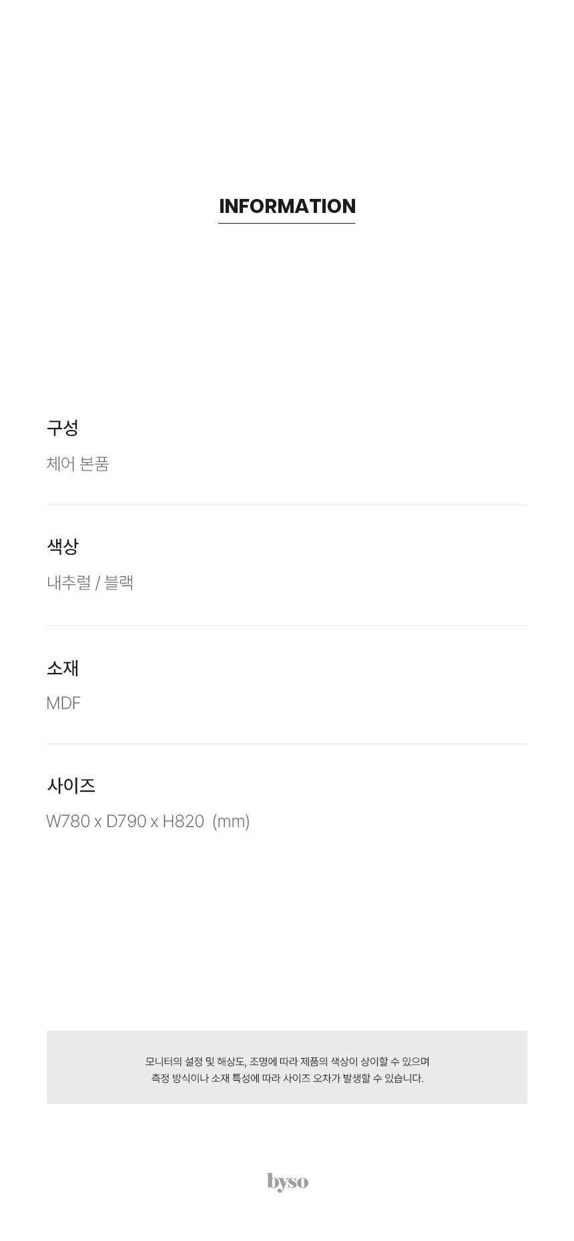Viewport: 574px width, 1241px height.
Task: Click the 블랙 color name
Action: (x=119, y=583)
